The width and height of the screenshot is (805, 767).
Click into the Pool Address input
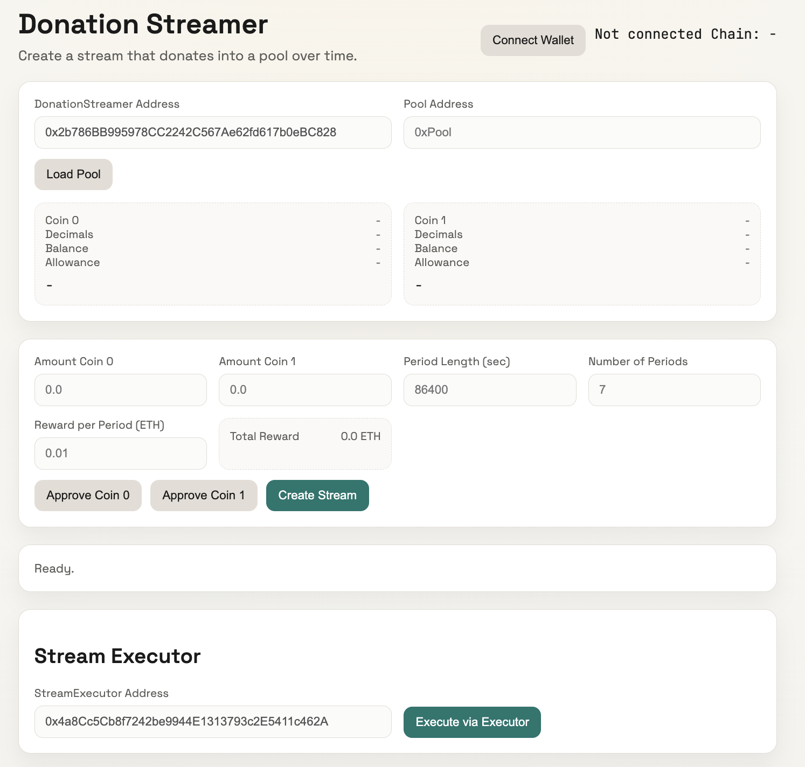[x=581, y=133]
